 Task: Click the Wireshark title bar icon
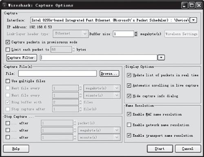point(5,5)
